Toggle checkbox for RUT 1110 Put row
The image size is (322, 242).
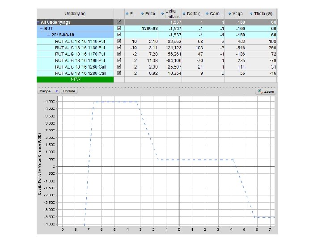pyautogui.click(x=119, y=41)
